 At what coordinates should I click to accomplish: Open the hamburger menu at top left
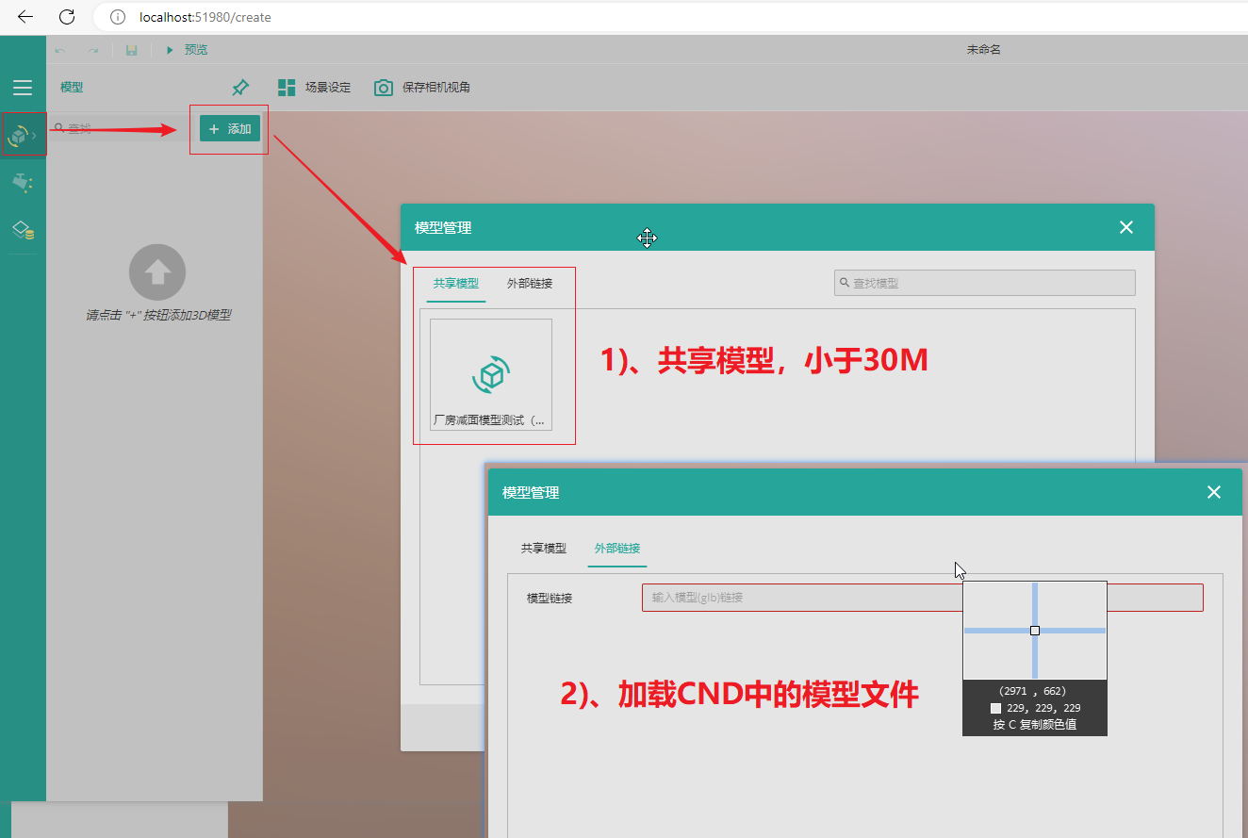22,87
